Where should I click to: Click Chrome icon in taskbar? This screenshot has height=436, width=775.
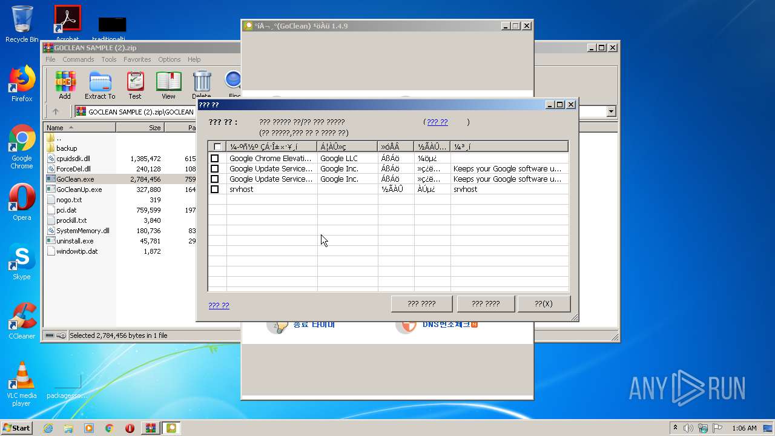click(x=110, y=428)
